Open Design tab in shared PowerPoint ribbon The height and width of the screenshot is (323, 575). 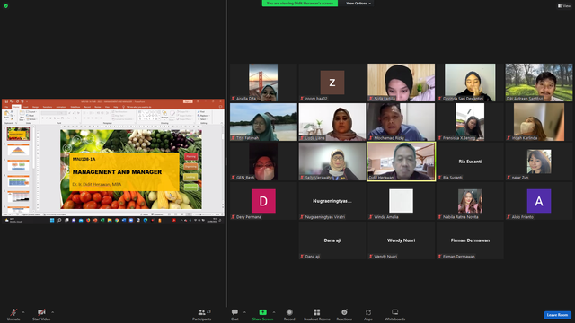pos(35,107)
